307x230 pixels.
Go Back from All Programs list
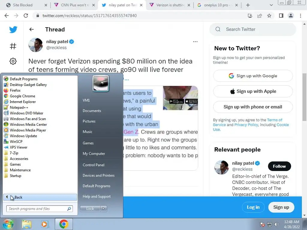pyautogui.click(x=40, y=197)
